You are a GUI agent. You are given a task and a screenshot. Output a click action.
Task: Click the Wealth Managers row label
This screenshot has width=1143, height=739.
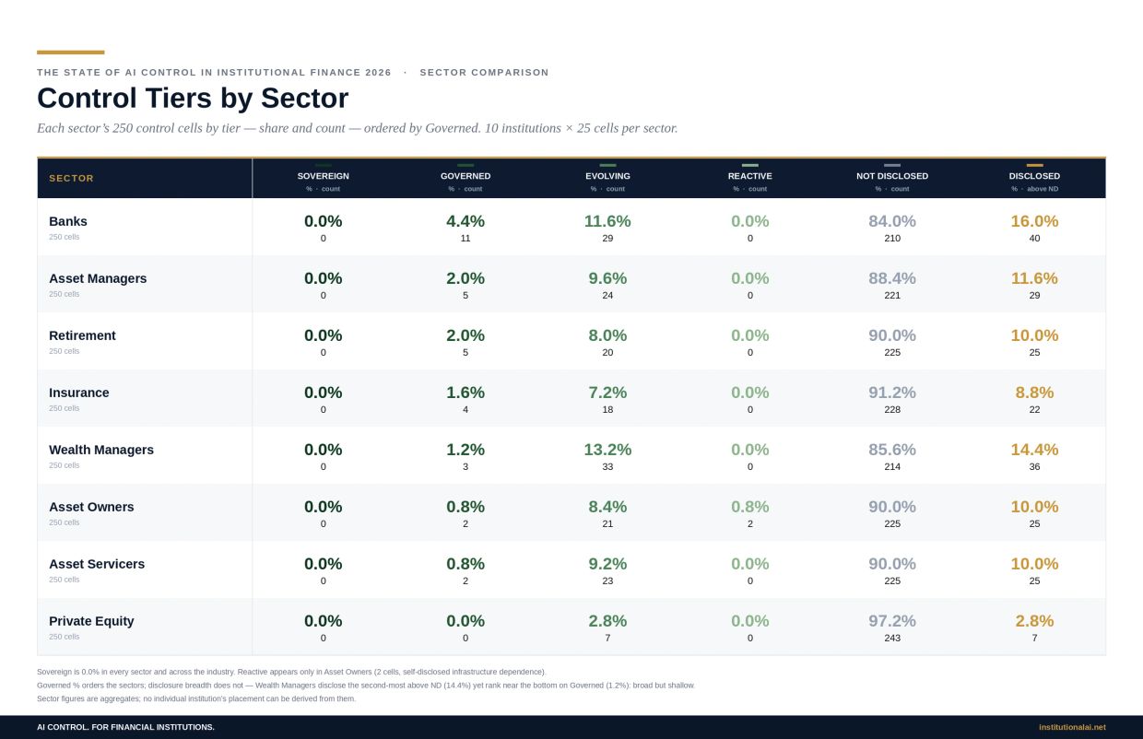[x=101, y=450]
